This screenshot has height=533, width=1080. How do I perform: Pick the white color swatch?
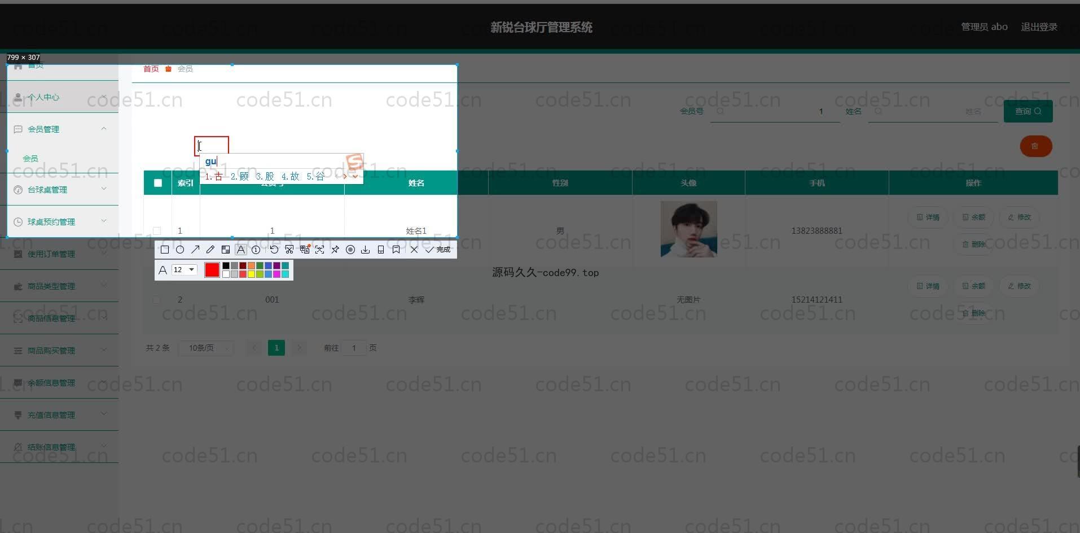tap(226, 274)
